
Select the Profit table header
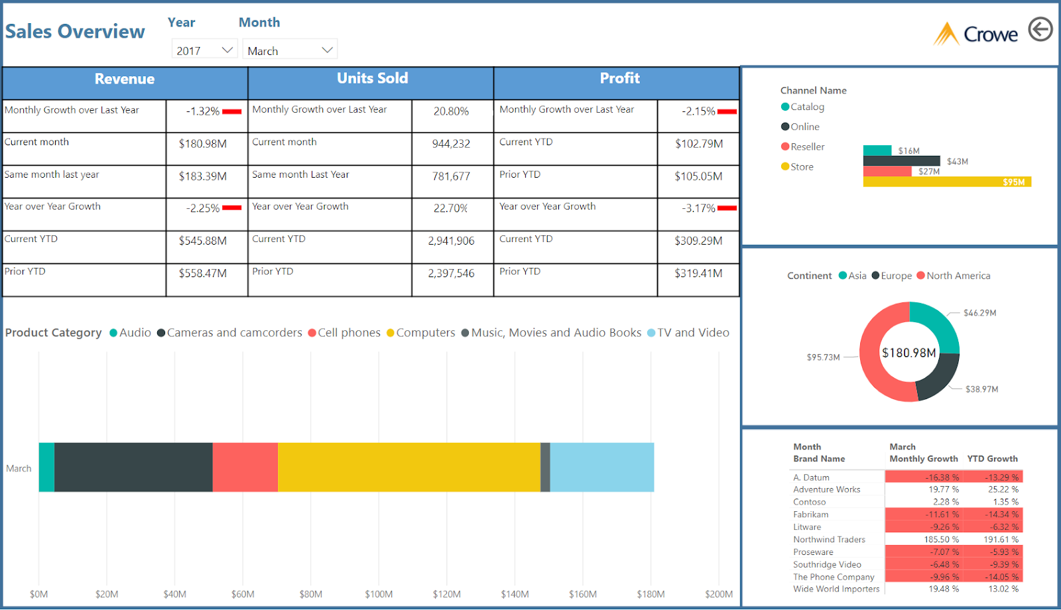619,78
